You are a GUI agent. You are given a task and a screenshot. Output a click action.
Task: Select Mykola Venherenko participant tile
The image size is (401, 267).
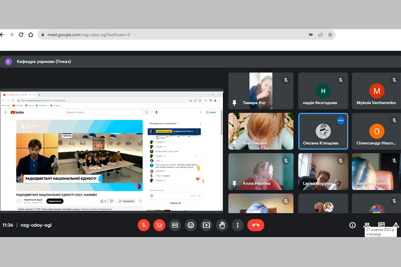pyautogui.click(x=376, y=91)
